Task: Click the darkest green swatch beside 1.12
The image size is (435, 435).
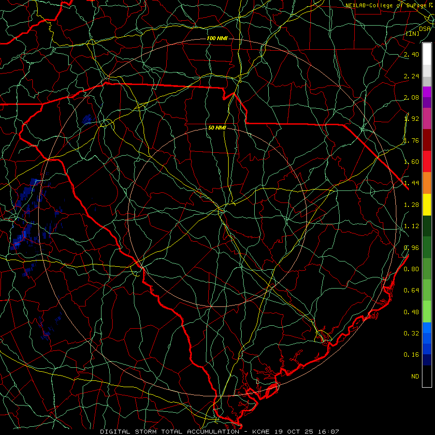Action: 427,226
